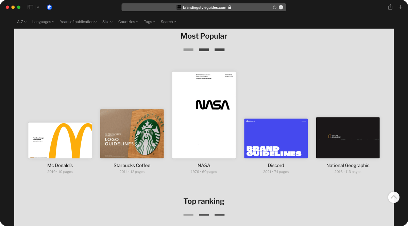Click the brandingstyleguides.com address field

click(204, 7)
